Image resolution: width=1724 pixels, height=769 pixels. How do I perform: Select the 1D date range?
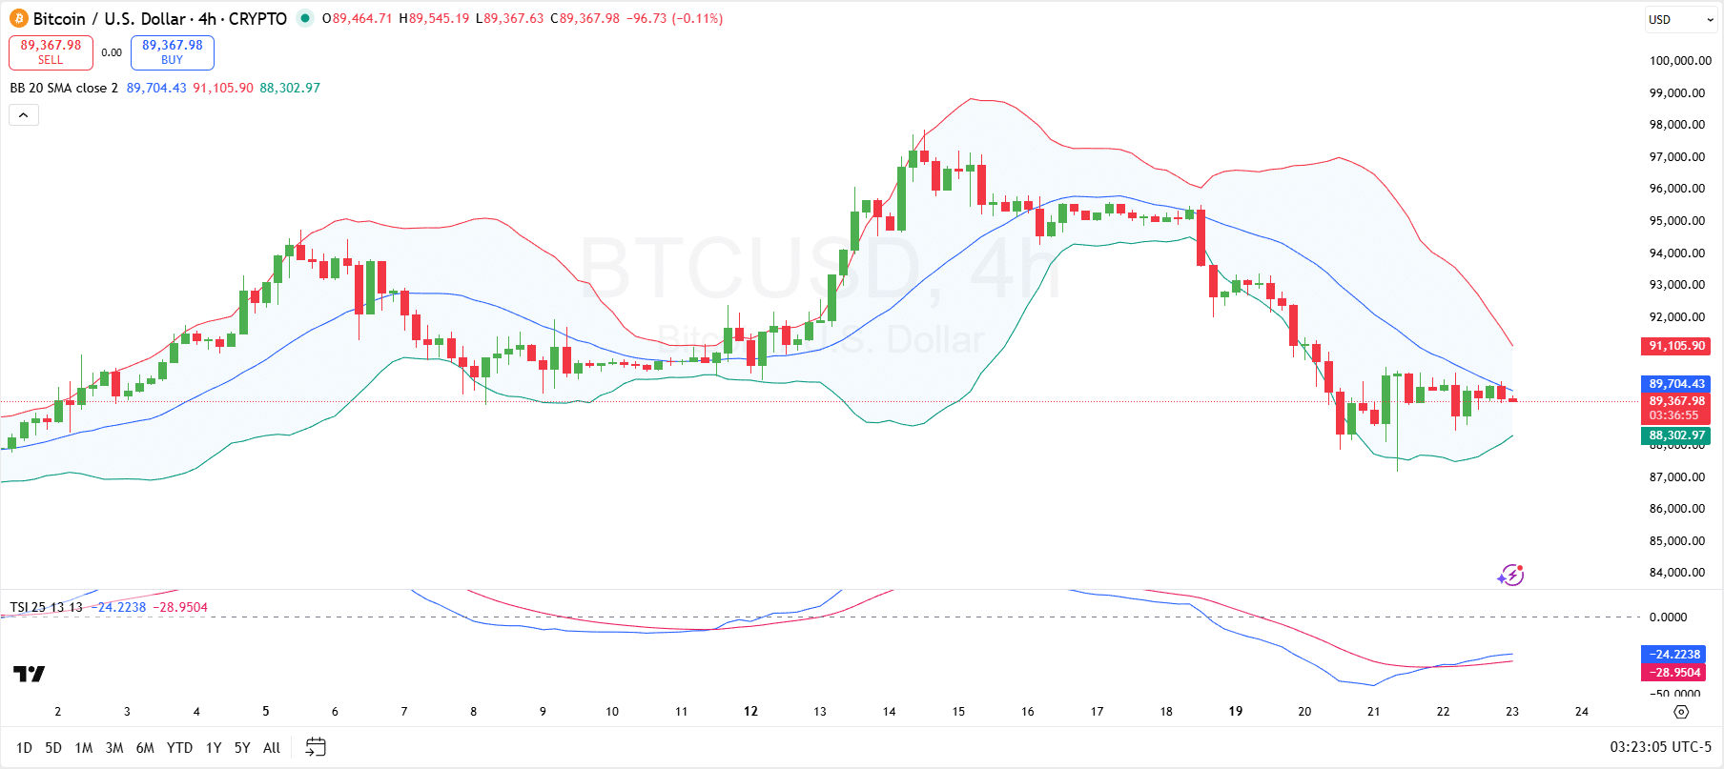(24, 748)
